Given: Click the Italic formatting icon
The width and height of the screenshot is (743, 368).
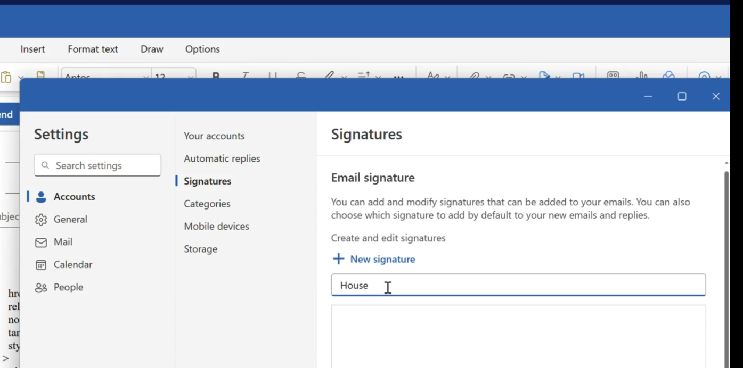Looking at the screenshot, I should (245, 76).
